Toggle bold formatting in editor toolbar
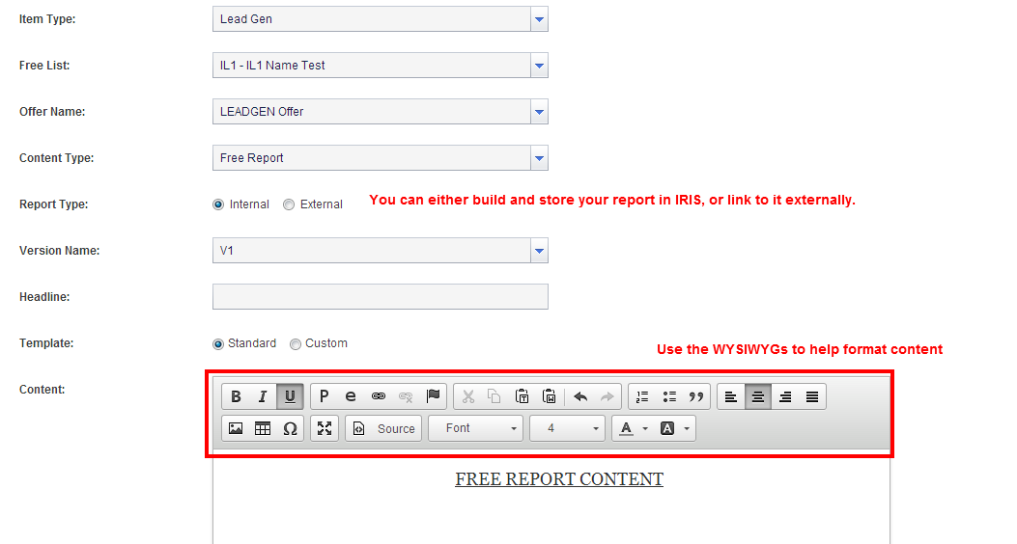The width and height of the screenshot is (1017, 544). (236, 396)
